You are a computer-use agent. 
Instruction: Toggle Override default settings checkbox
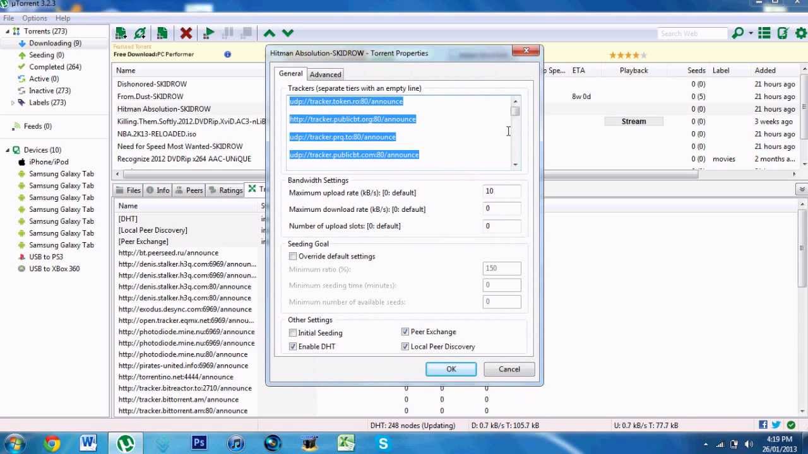coord(293,257)
